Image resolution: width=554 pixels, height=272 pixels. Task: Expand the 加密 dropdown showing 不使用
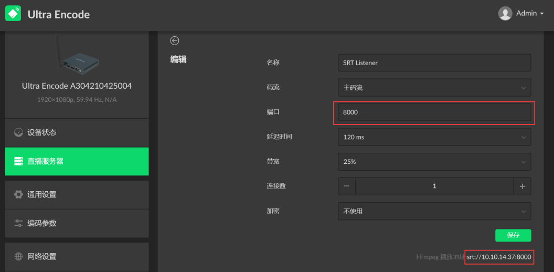434,211
